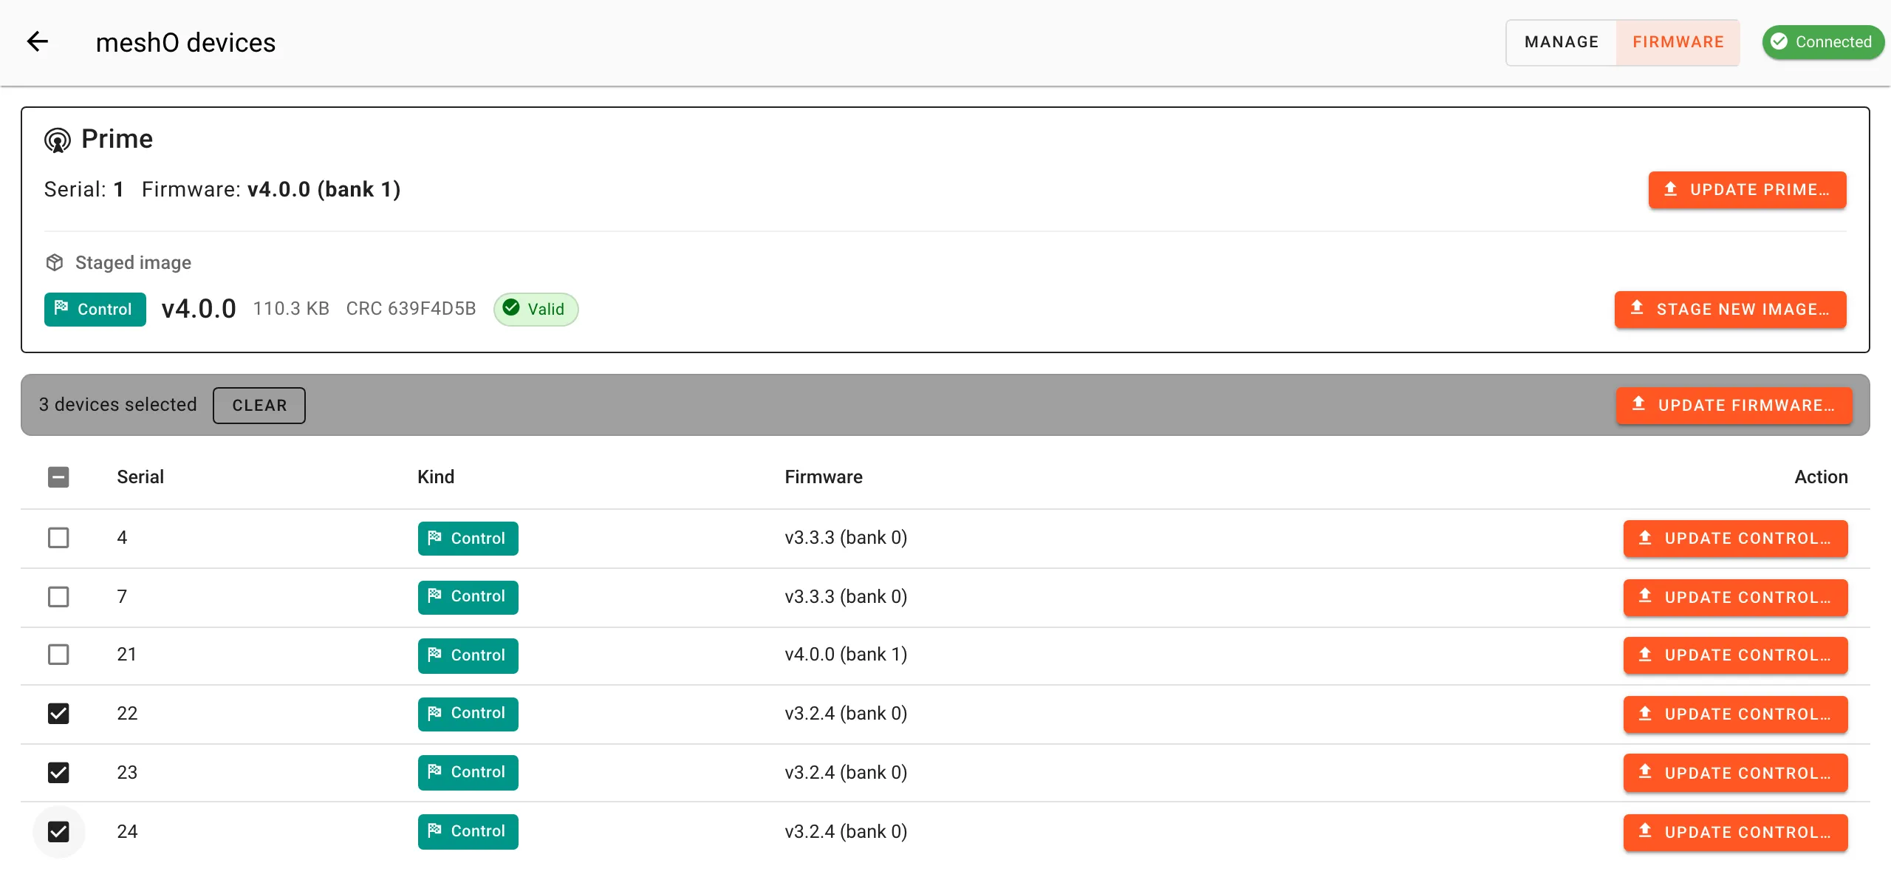Screen dimensions: 1891x894
Task: Uncheck the box for serial 22
Action: point(58,713)
